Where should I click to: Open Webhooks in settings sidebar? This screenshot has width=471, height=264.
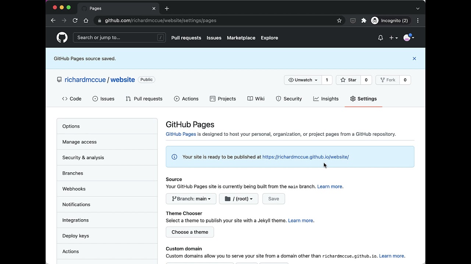pyautogui.click(x=107, y=189)
